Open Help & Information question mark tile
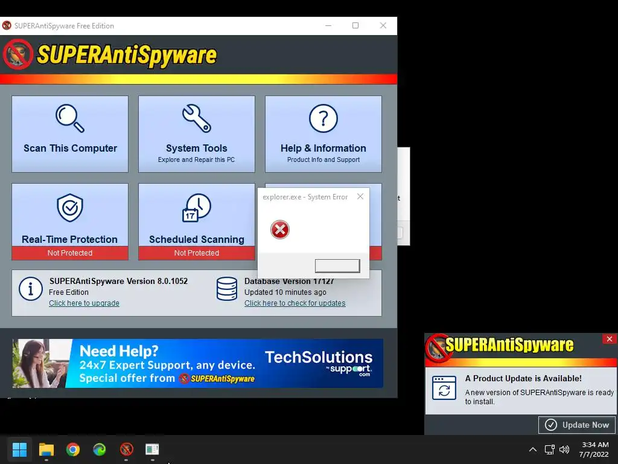 pyautogui.click(x=323, y=134)
